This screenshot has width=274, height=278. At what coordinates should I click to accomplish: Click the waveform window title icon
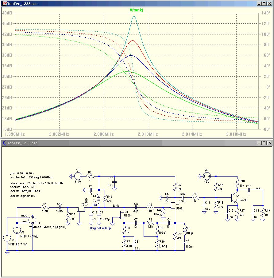click(4, 4)
